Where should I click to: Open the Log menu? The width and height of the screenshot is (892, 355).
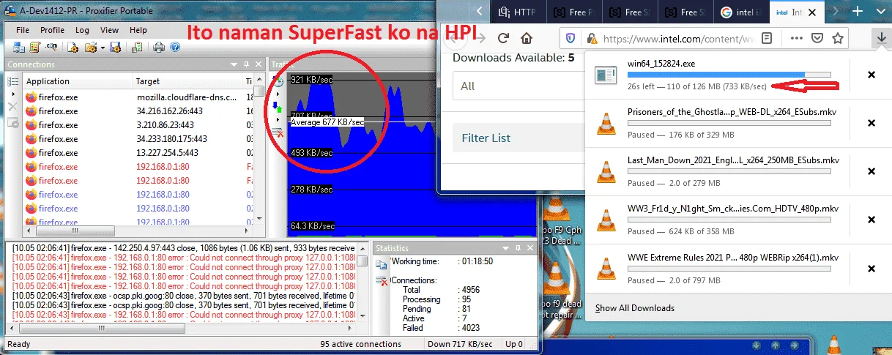coord(82,30)
